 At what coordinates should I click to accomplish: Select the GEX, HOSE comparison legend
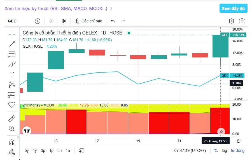[x=33, y=46]
